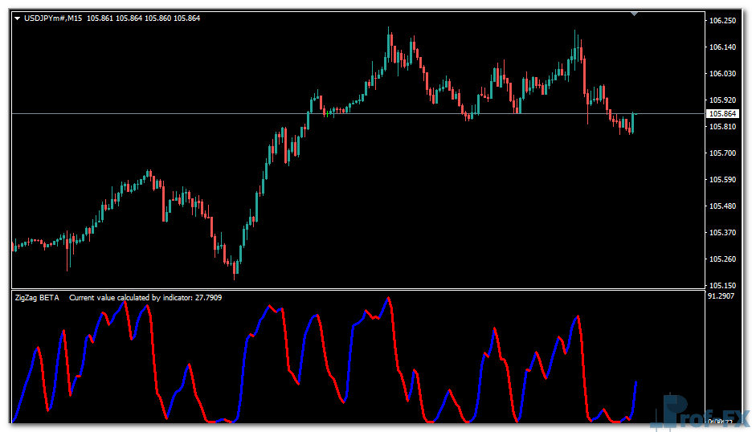The image size is (752, 432).
Task: Click the 105.920 price scale label
Action: coord(723,100)
